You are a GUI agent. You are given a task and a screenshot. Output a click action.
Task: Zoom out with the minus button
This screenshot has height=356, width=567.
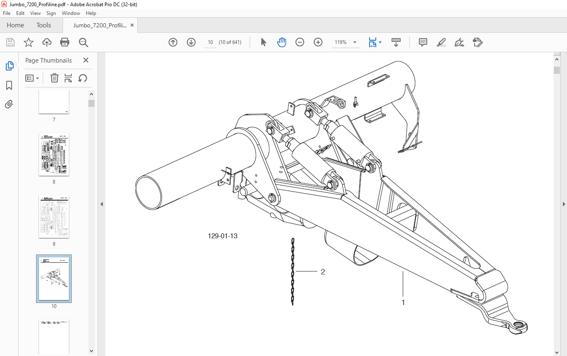[300, 42]
